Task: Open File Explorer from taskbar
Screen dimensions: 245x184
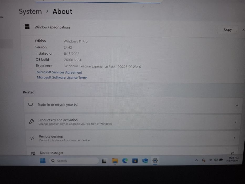Action: pos(115,161)
